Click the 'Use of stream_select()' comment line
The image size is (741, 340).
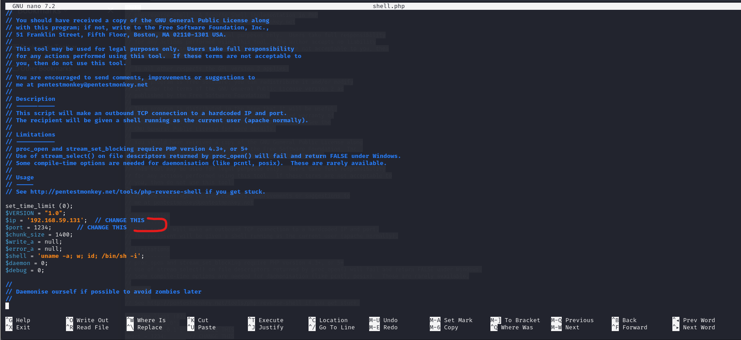point(203,156)
